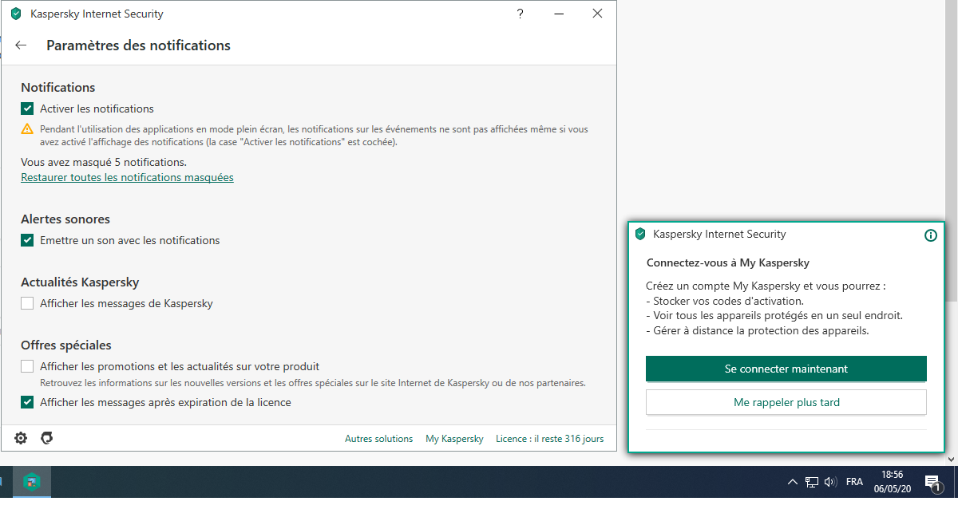The width and height of the screenshot is (958, 517).
Task: Open Kaspersky app in the taskbar
Action: 32,482
